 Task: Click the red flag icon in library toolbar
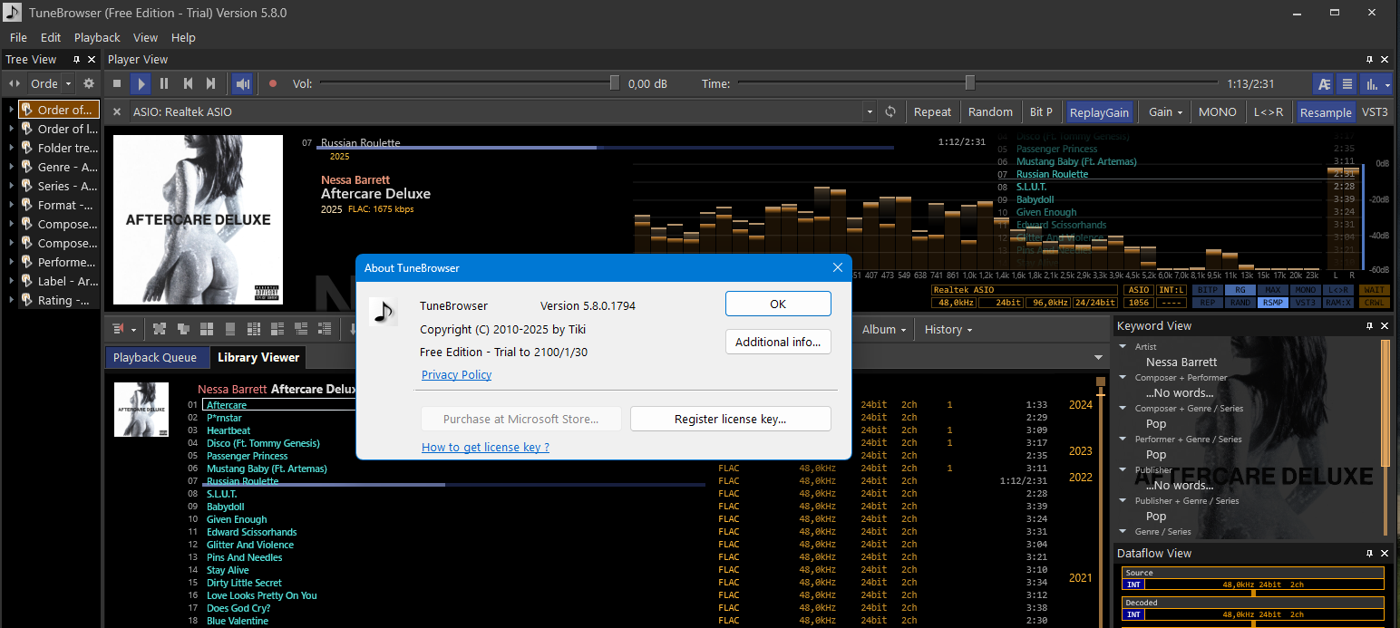(x=120, y=329)
